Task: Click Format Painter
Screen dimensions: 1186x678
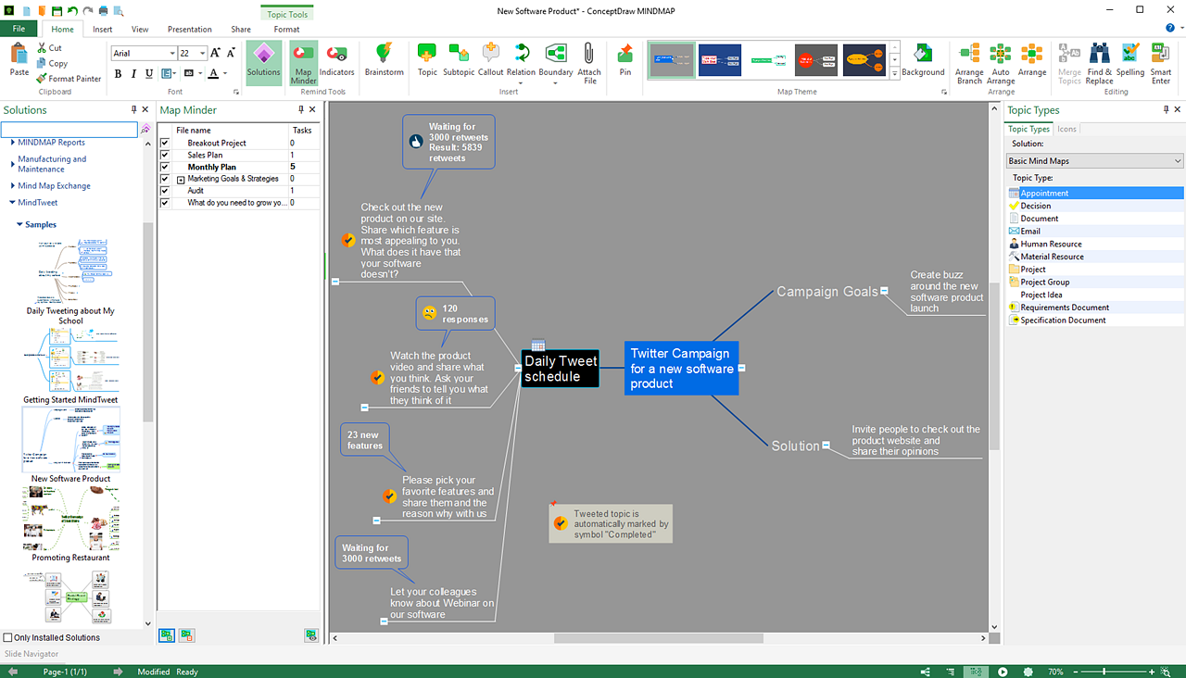Action: (x=69, y=79)
